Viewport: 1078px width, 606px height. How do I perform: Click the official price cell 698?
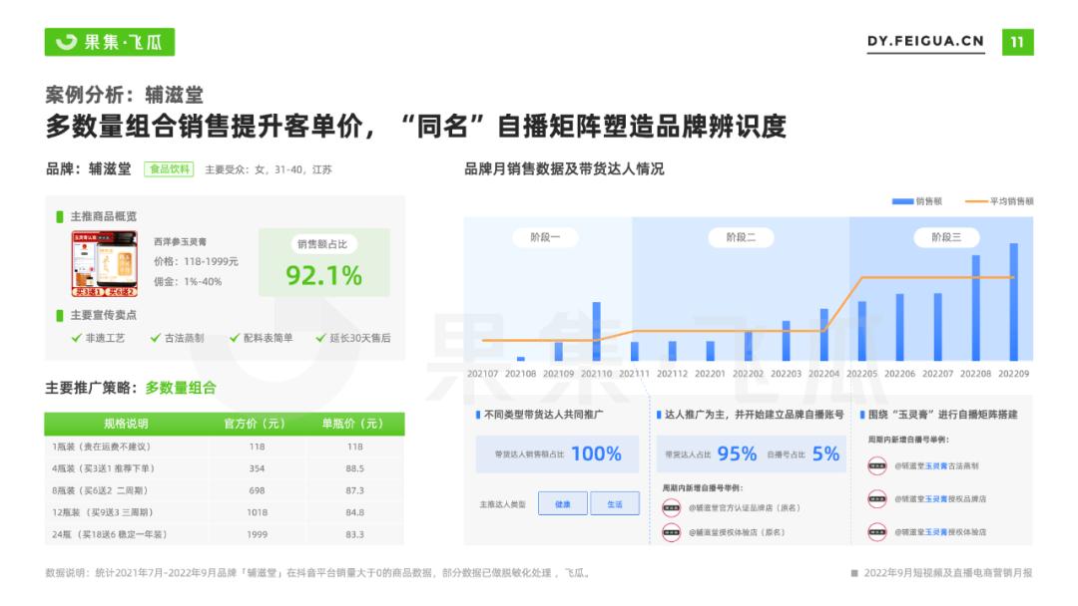tap(258, 490)
